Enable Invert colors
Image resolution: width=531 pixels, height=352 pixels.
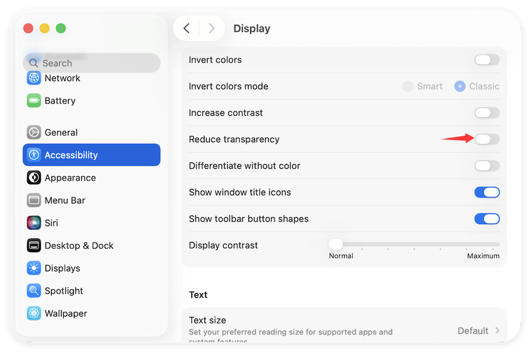click(487, 59)
